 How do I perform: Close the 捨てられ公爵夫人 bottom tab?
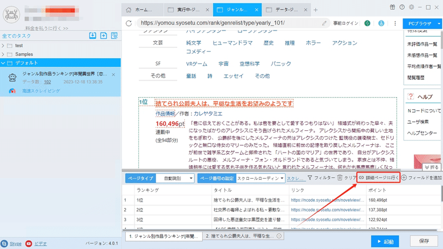click(279, 236)
